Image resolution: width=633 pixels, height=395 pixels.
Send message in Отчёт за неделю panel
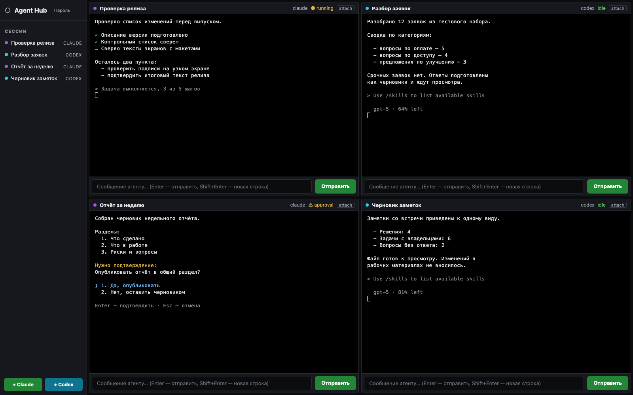(x=335, y=383)
